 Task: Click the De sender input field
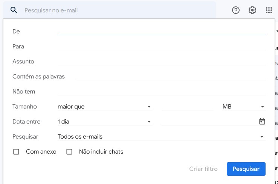point(161,32)
